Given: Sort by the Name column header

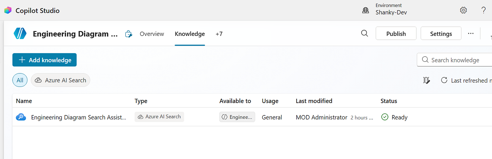Looking at the screenshot, I should pyautogui.click(x=24, y=101).
